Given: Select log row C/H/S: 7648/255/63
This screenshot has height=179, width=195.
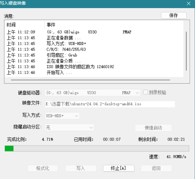Looking at the screenshot, I should pos(94,49).
